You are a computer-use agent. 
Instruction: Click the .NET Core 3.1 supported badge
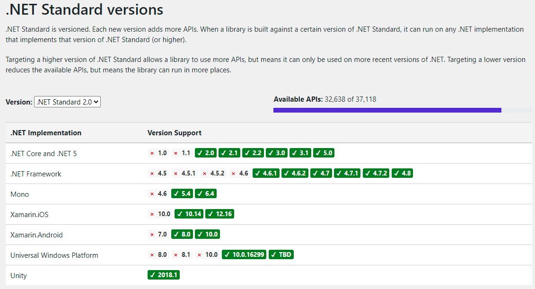click(x=300, y=153)
